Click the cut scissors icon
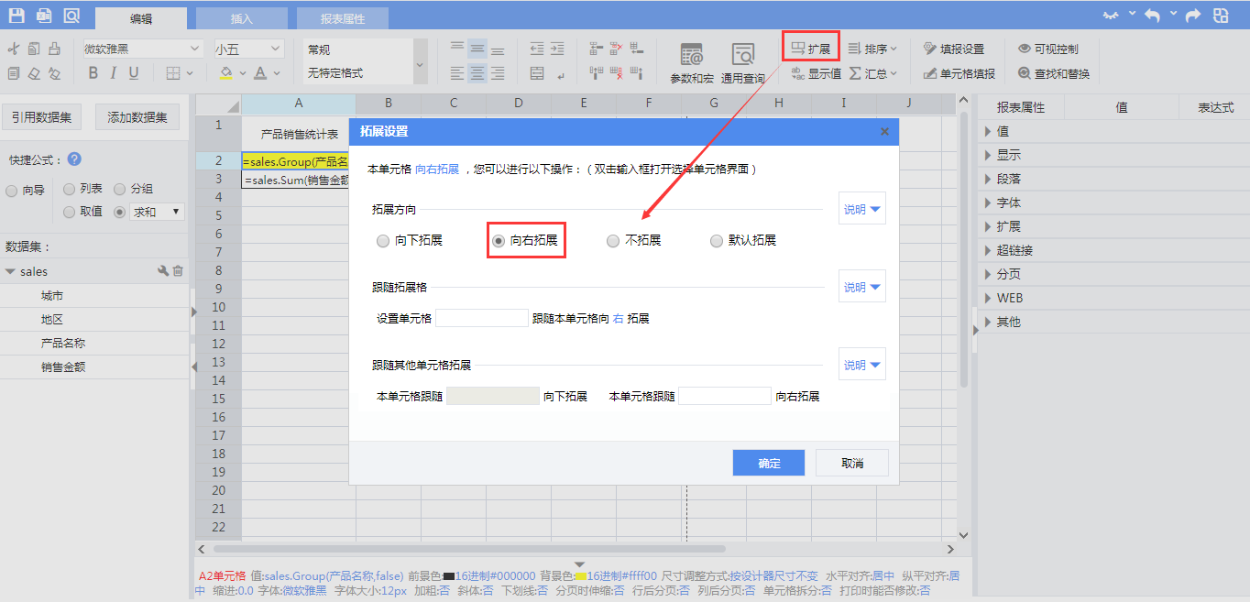1250x602 pixels. pyautogui.click(x=13, y=49)
